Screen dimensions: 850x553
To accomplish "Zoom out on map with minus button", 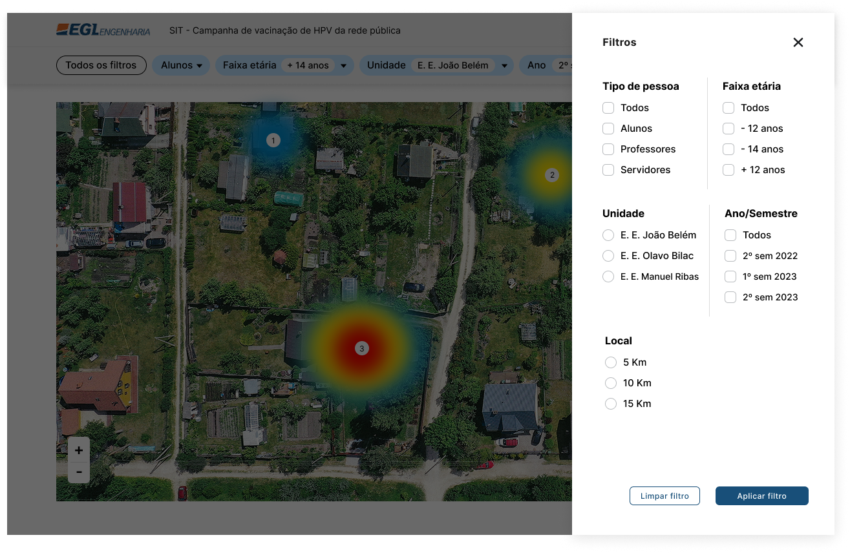I will tap(79, 472).
